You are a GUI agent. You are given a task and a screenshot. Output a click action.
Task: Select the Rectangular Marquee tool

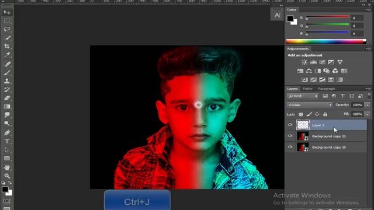tap(7, 21)
